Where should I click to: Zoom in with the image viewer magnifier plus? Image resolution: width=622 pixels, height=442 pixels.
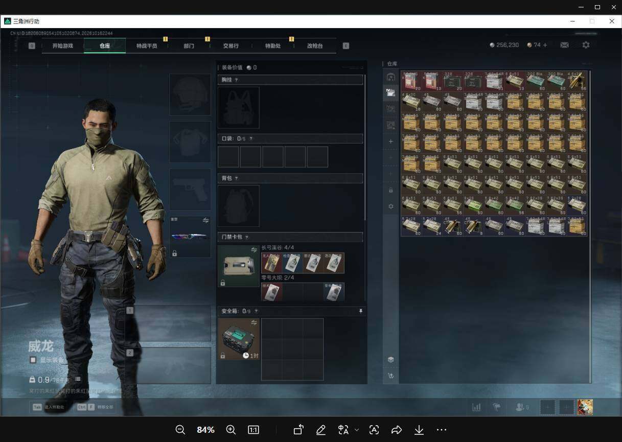231,430
